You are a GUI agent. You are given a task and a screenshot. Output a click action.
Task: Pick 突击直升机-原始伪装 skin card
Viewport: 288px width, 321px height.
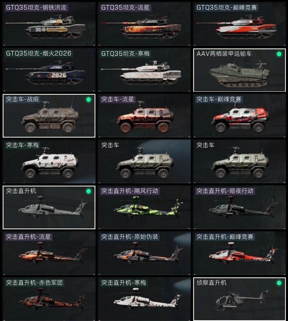coord(144,253)
